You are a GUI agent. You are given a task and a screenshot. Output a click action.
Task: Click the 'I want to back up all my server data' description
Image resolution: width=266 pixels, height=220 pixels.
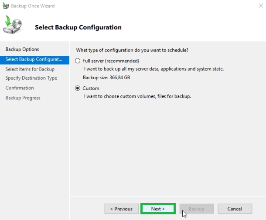click(x=154, y=69)
